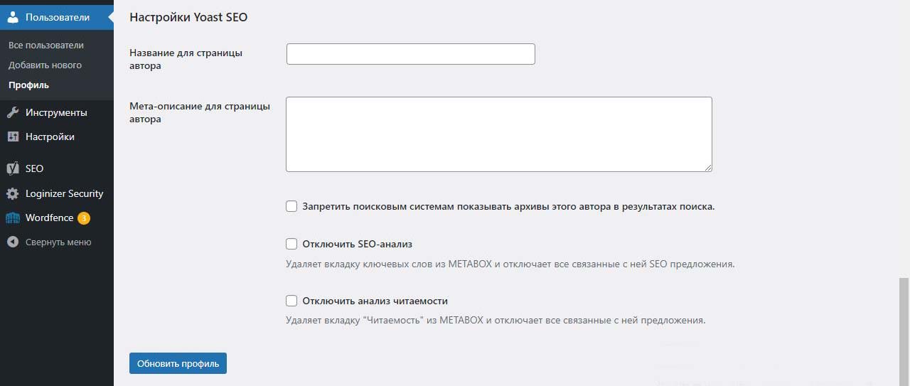Click the collapse menu arrow icon

[13, 242]
